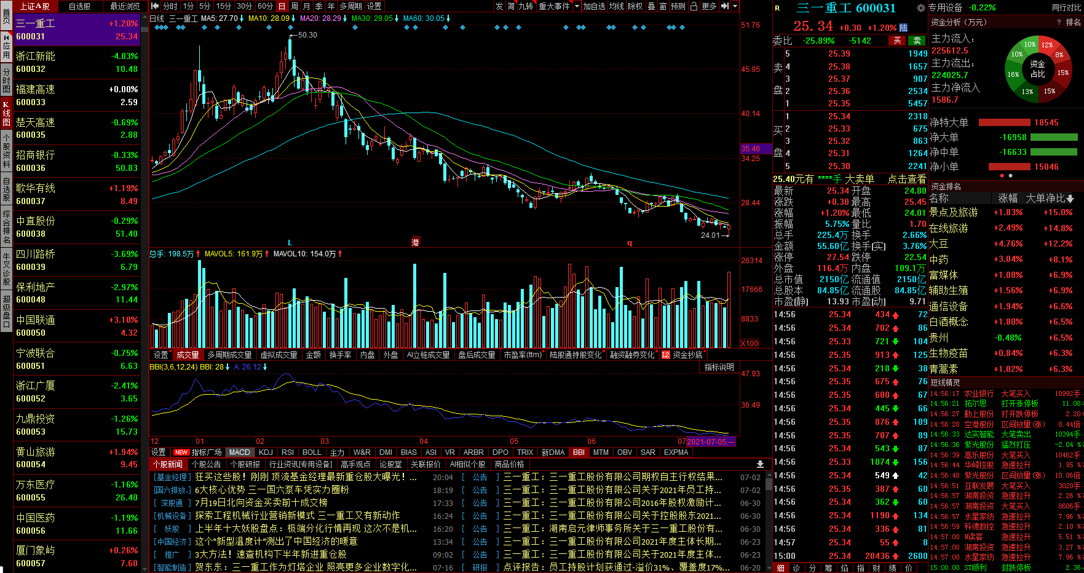The image size is (1084, 573).
Task: Click the 港 marker below the candlestick chart
Action: pos(415,243)
